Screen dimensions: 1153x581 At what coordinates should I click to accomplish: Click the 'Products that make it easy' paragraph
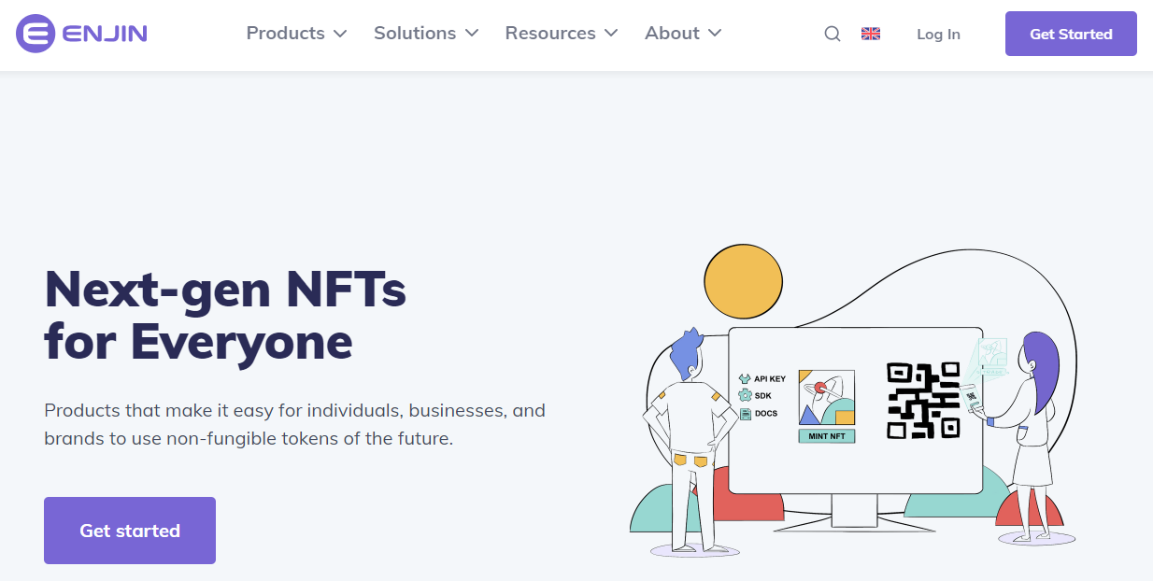[295, 424]
